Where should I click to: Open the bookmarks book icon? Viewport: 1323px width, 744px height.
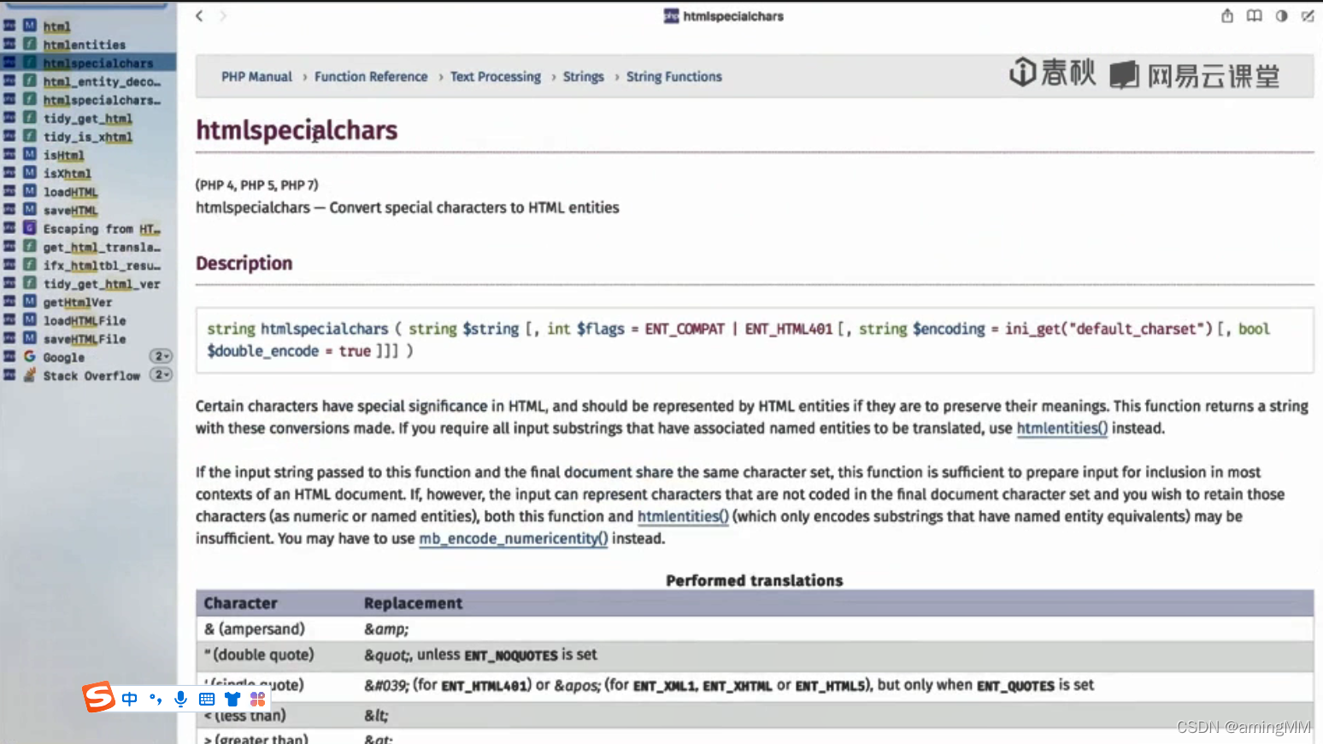tap(1254, 15)
